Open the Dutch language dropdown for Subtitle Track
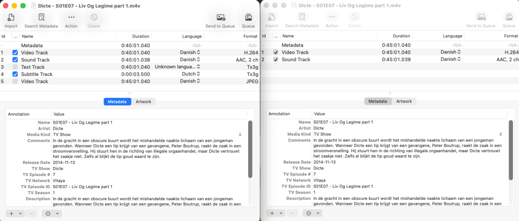The width and height of the screenshot is (519, 221). coord(190,74)
